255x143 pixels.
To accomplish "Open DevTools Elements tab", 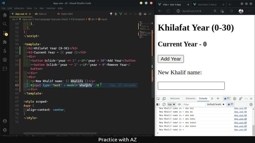I will [190, 99].
